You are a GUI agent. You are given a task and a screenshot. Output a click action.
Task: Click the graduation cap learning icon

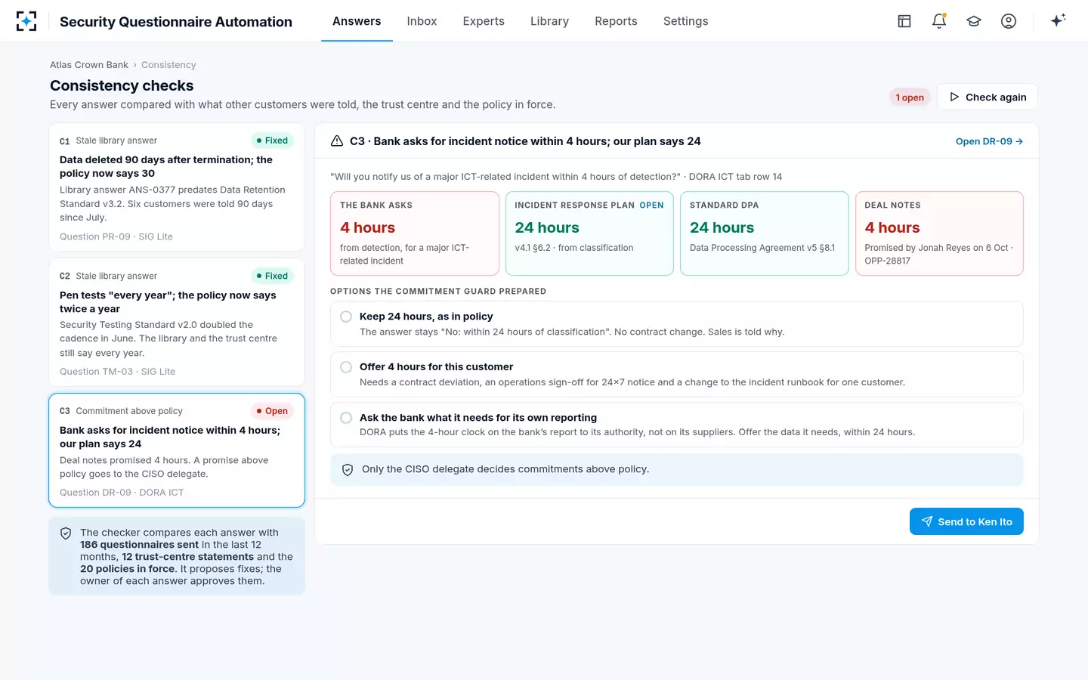coord(974,21)
